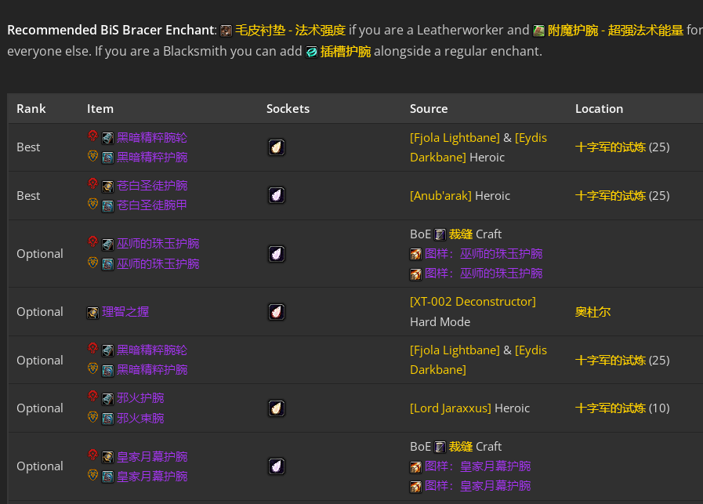Click the socket gem in [Anub'arak] Heroic row
Viewport: 703px width, 504px height.
pos(277,195)
